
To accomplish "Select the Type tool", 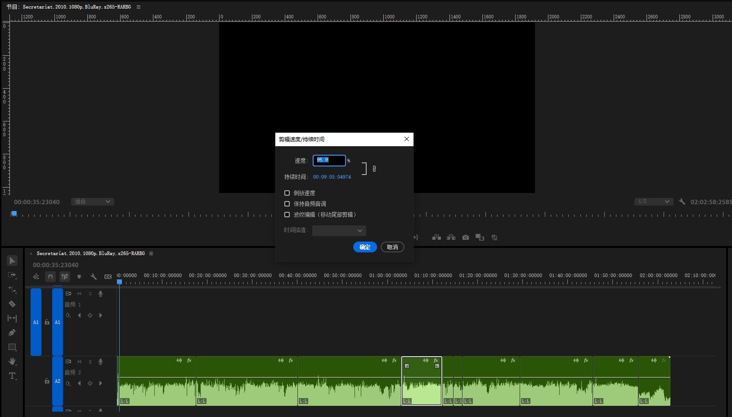I will [12, 376].
